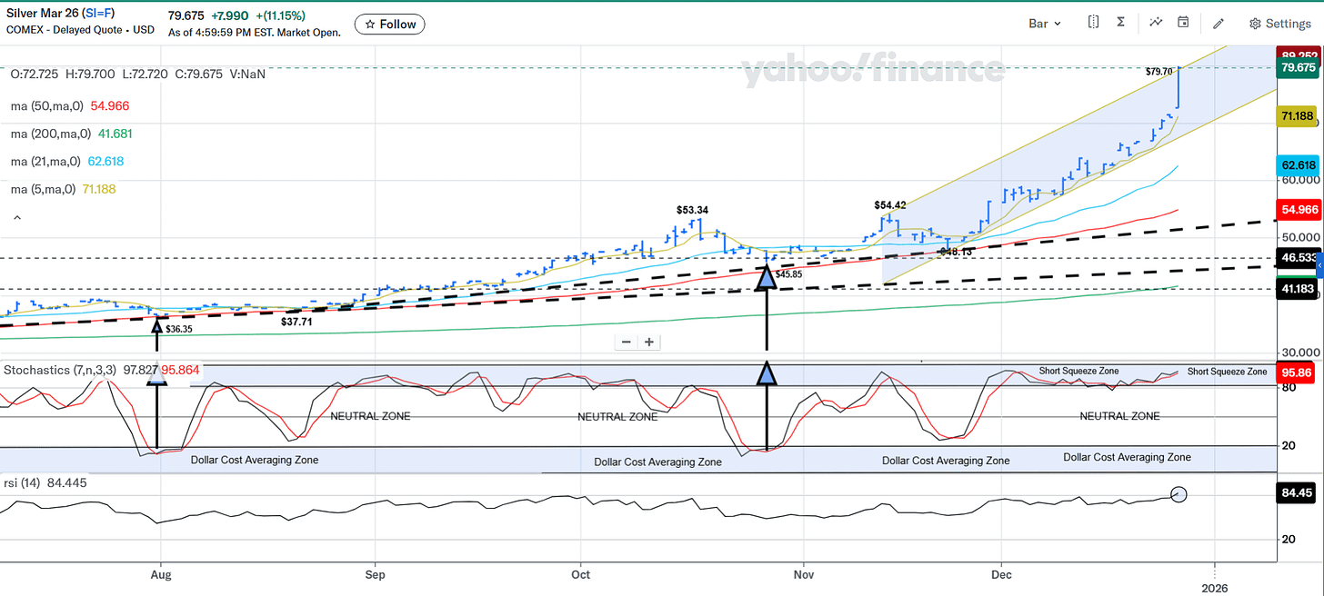Collapse the indicator legend with the caret
1324x596 pixels.
[15, 218]
